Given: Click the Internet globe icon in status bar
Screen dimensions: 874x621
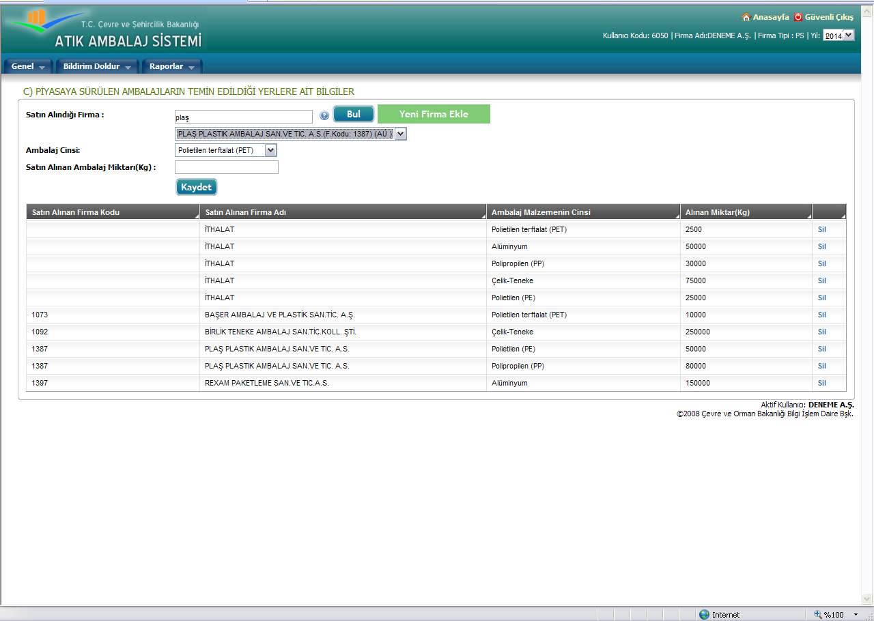Looking at the screenshot, I should pos(704,614).
